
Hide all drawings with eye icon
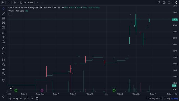3,74
